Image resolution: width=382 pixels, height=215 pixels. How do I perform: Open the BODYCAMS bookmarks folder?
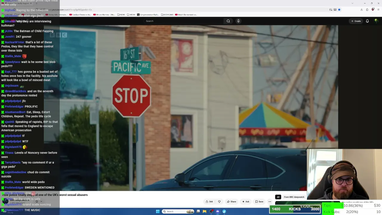[167, 15]
